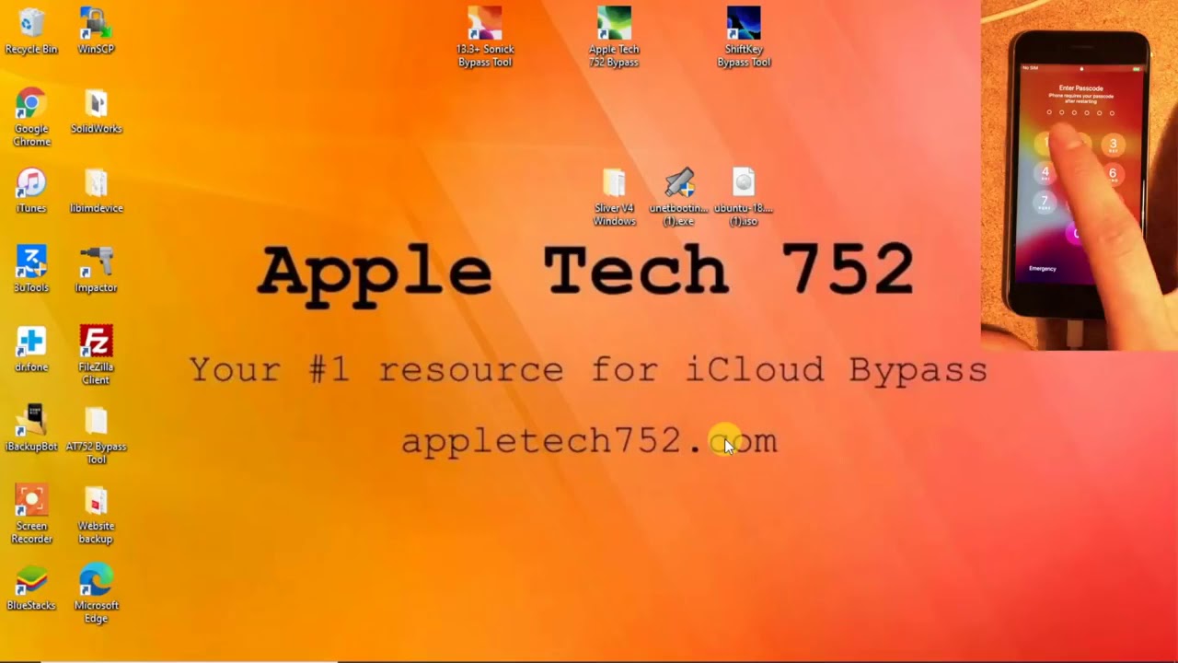The width and height of the screenshot is (1178, 663).
Task: Launch iTunes from the desktop
Action: 31,191
